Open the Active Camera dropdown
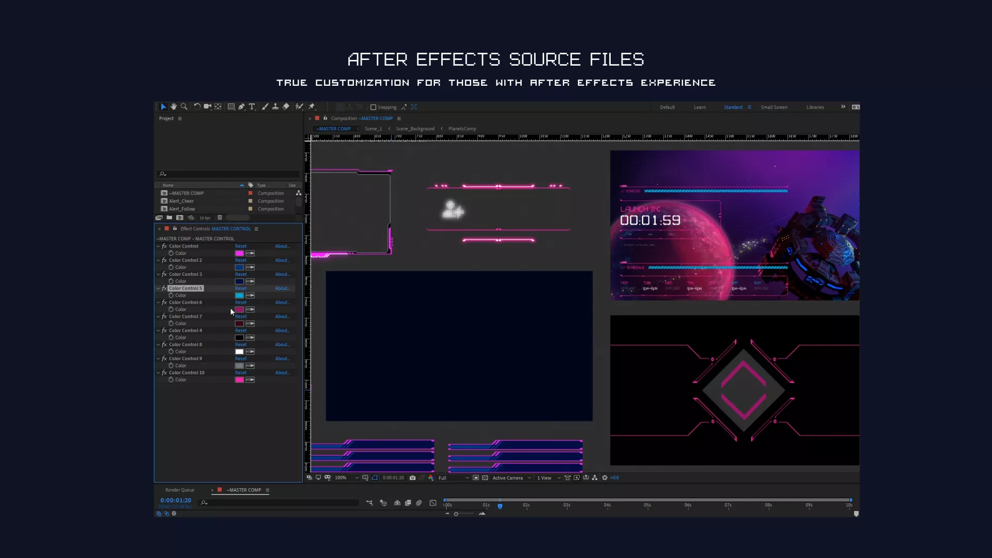 click(512, 478)
